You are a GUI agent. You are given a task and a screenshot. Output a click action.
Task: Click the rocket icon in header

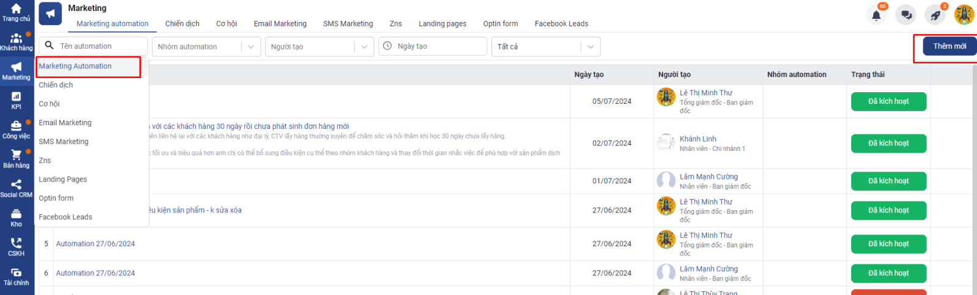tap(935, 15)
